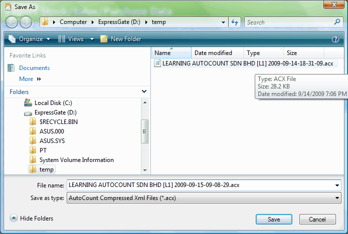Click the magnifier search icon
The width and height of the screenshot is (348, 234).
click(337, 22)
